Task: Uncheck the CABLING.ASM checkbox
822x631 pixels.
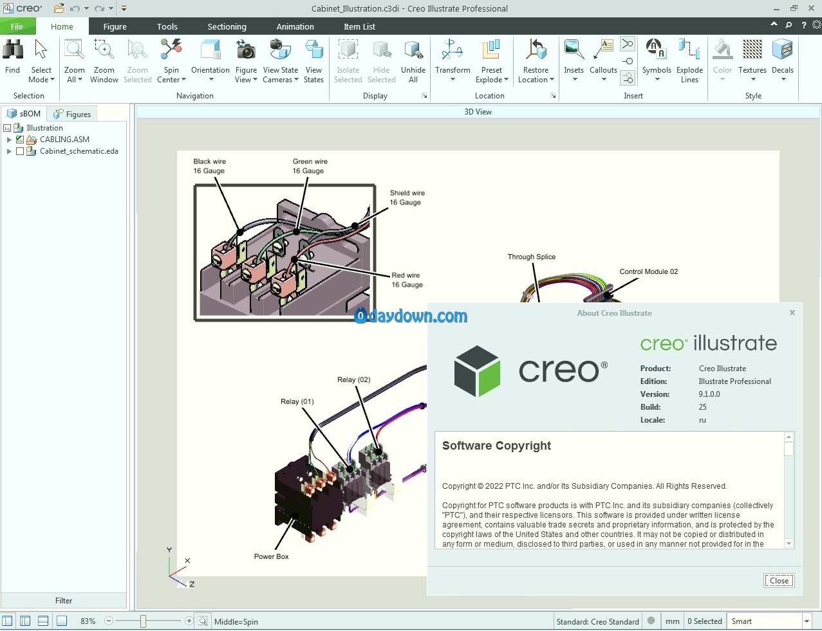Action: coord(20,140)
